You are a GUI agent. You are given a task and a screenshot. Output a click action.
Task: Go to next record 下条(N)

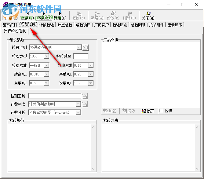tap(44, 16)
